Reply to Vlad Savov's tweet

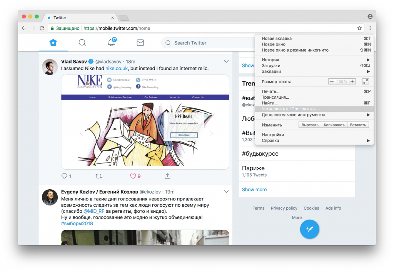64,176
